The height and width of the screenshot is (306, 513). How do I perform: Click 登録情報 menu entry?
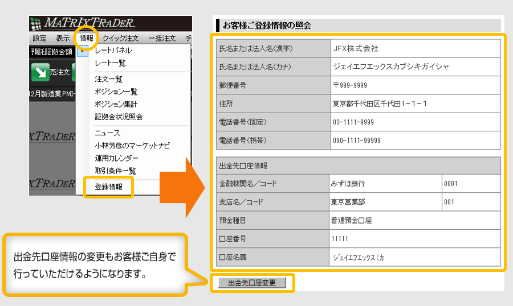pos(109,187)
